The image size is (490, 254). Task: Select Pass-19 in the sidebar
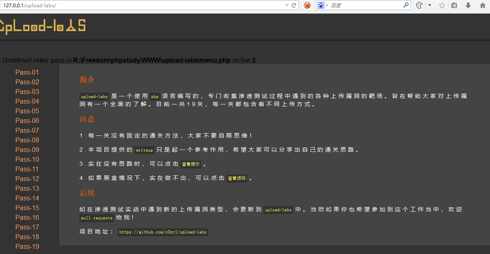pyautogui.click(x=27, y=246)
